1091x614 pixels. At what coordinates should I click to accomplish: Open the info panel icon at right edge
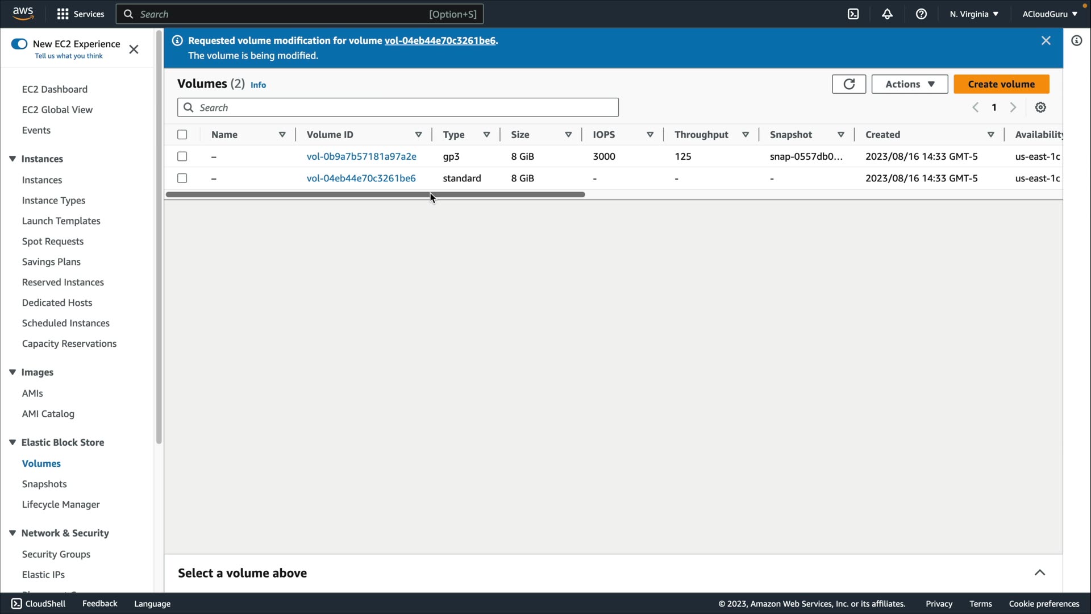click(x=1076, y=41)
